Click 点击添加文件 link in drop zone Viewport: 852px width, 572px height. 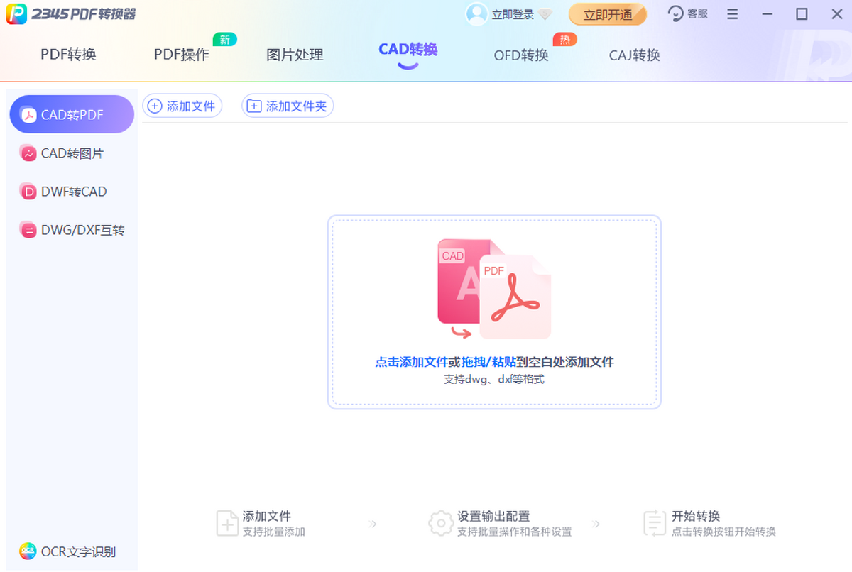(x=411, y=362)
